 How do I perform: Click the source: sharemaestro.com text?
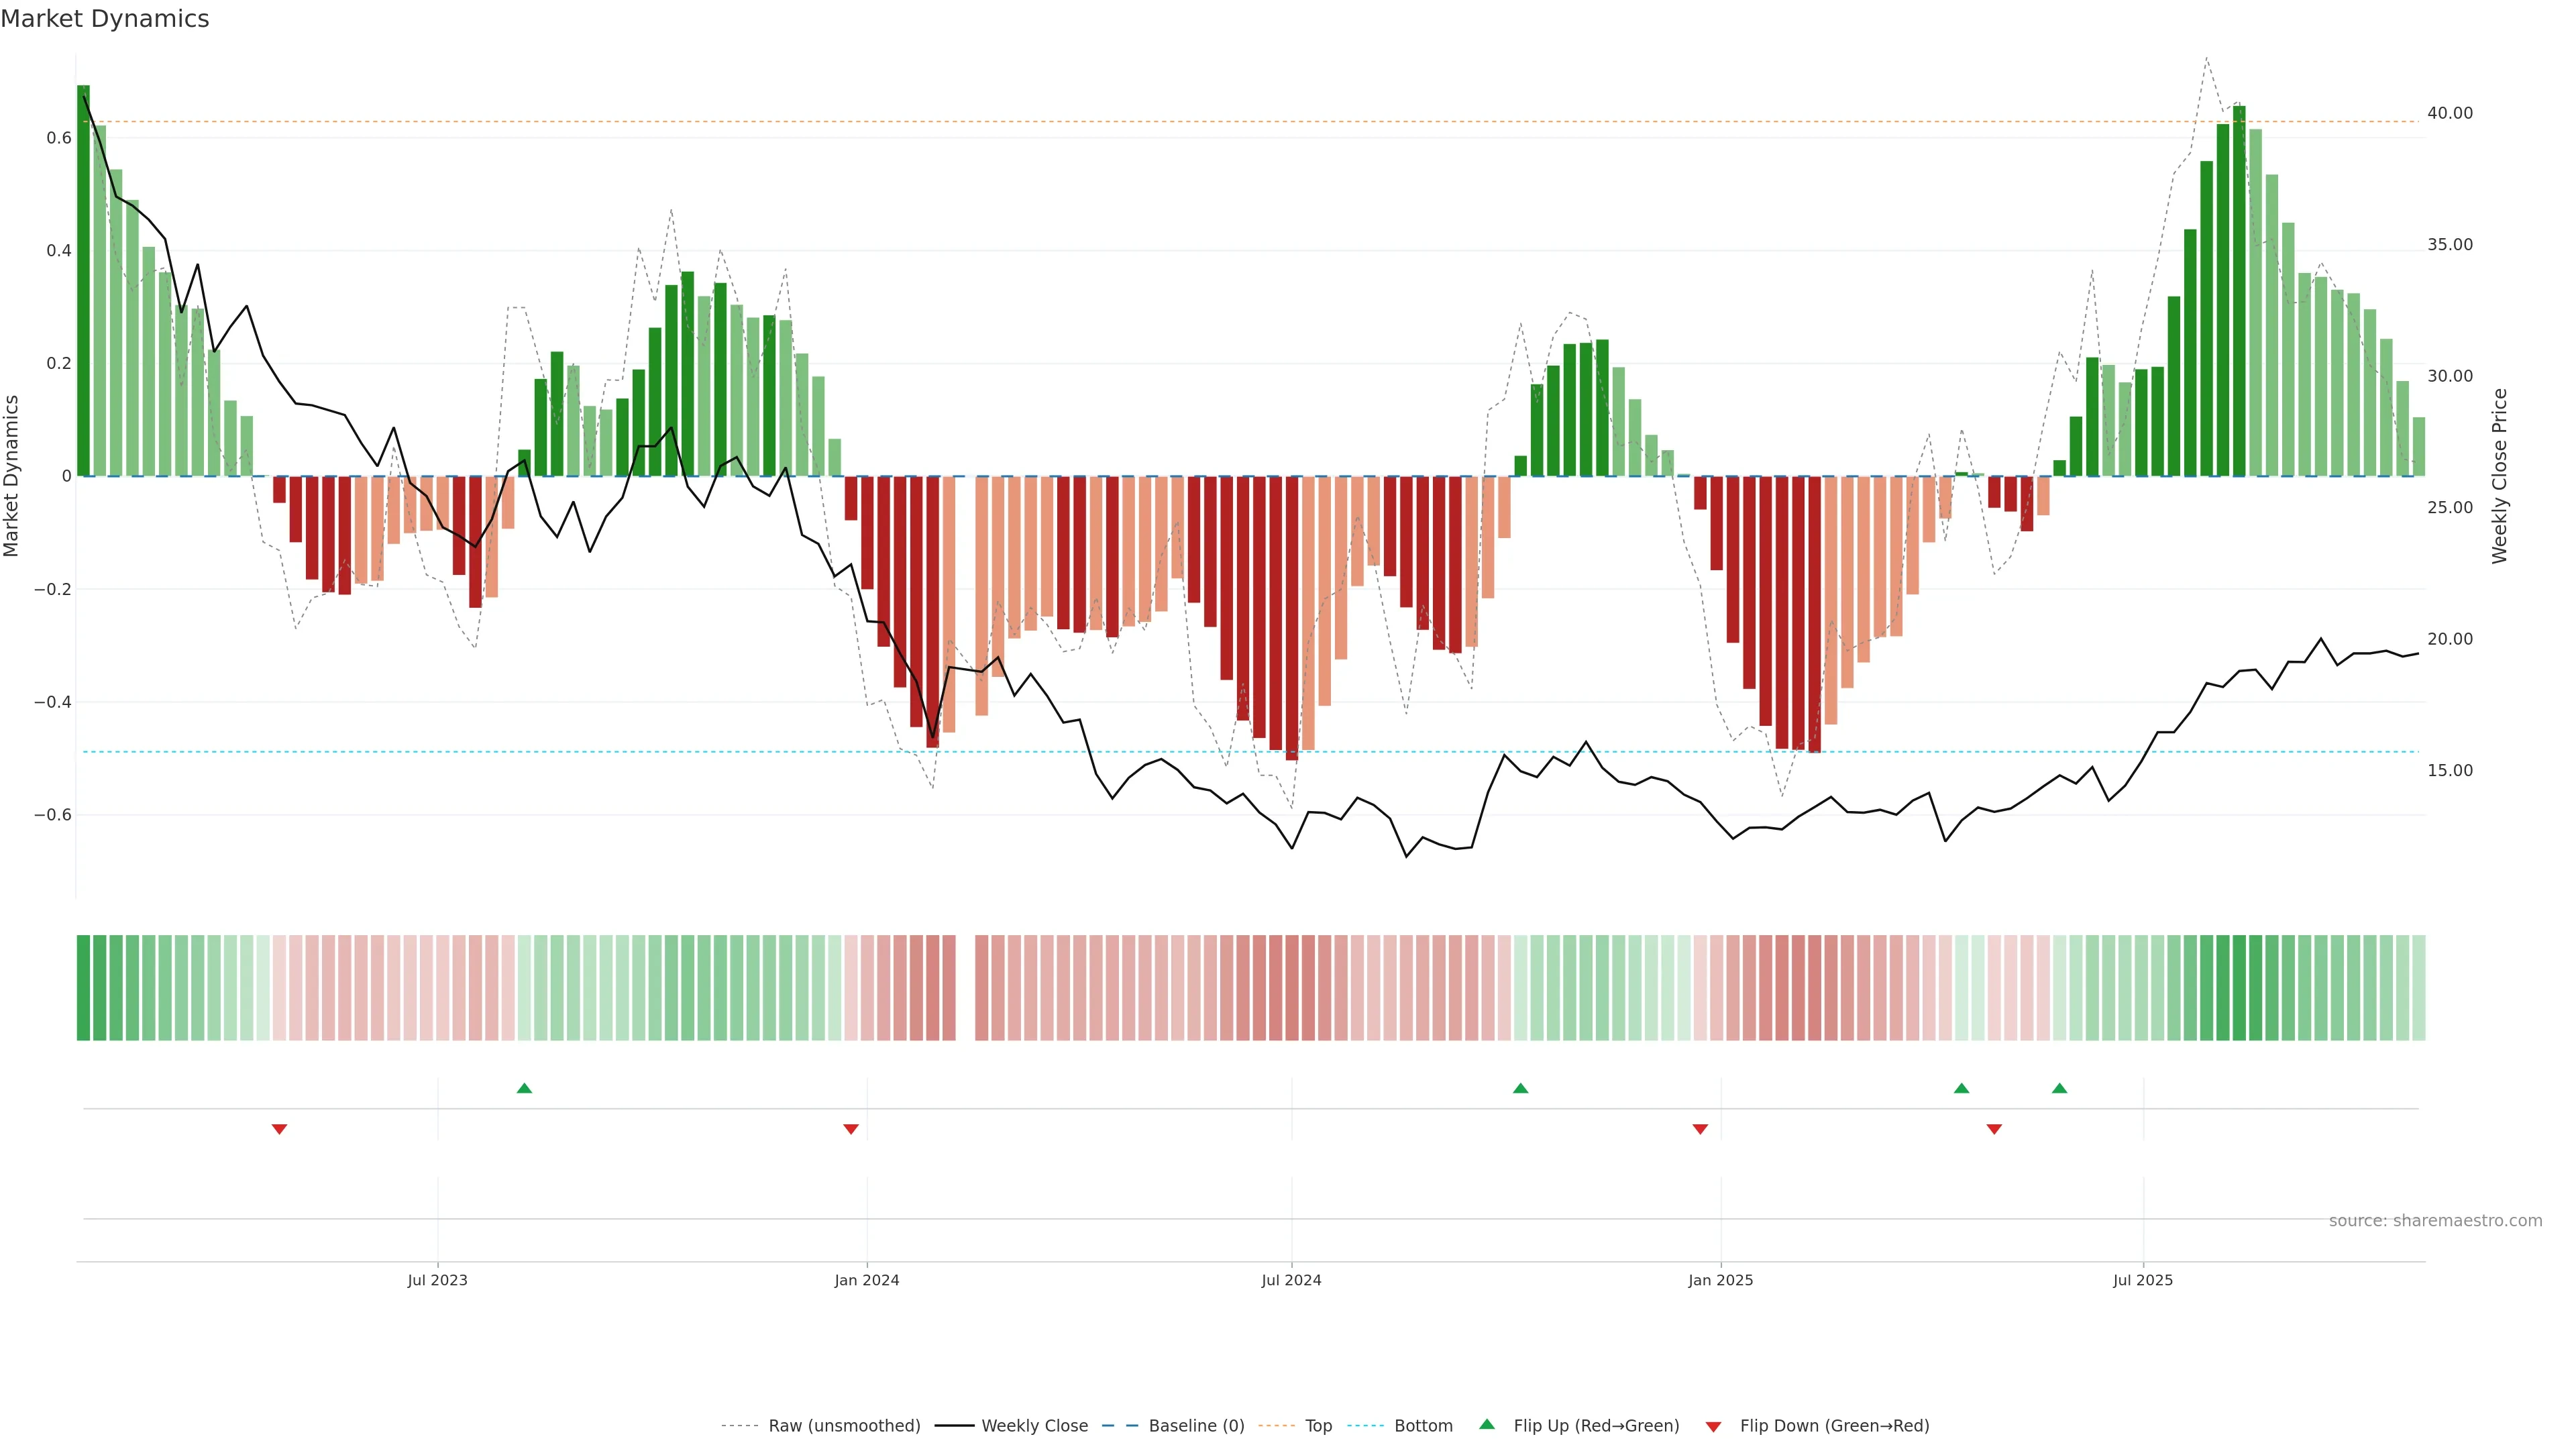pos(2435,1221)
